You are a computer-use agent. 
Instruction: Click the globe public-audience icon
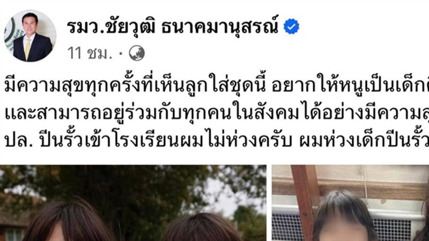pyautogui.click(x=137, y=53)
